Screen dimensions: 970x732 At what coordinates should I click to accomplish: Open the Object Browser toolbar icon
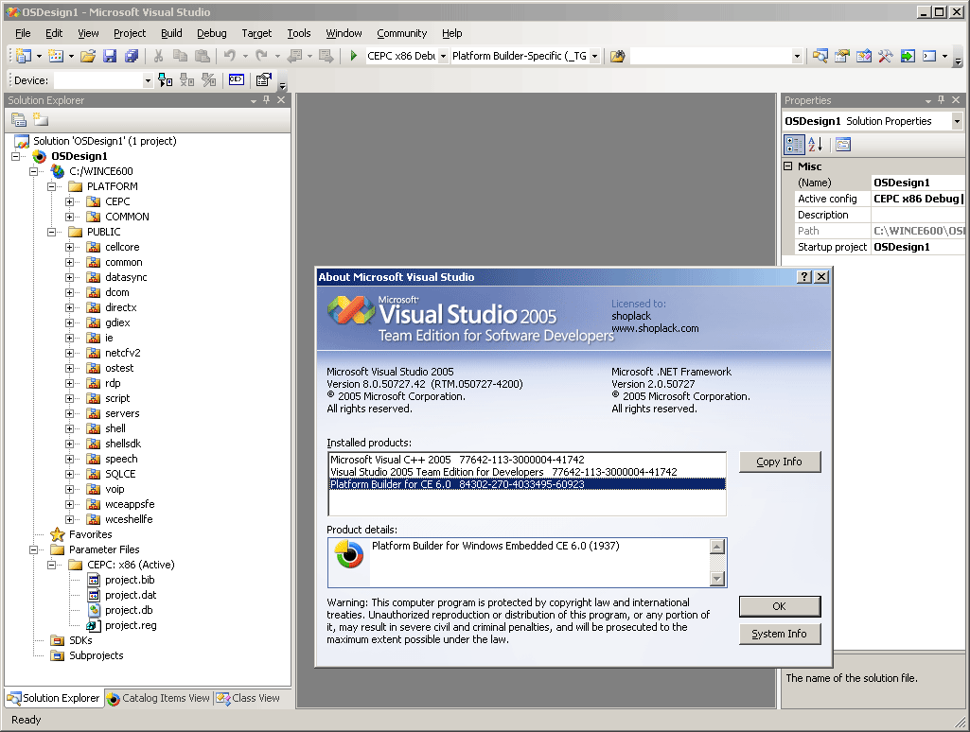pos(864,56)
